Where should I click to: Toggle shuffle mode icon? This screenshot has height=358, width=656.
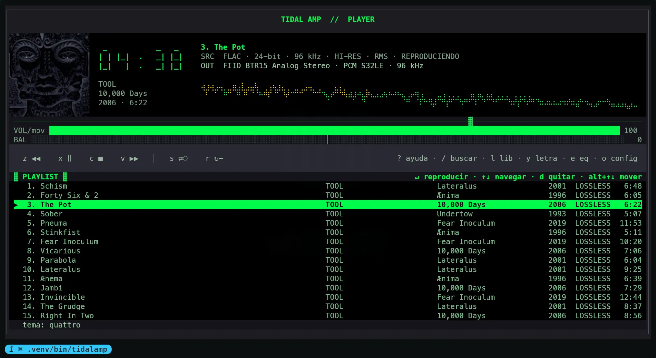click(x=183, y=158)
